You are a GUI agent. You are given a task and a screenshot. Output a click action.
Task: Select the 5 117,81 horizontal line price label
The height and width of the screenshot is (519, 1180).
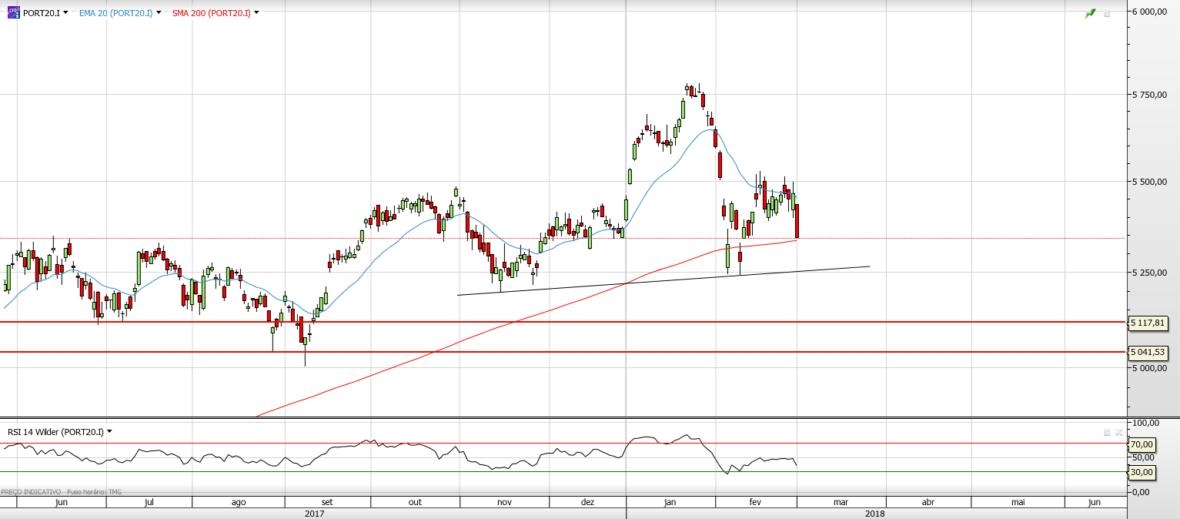point(1149,323)
